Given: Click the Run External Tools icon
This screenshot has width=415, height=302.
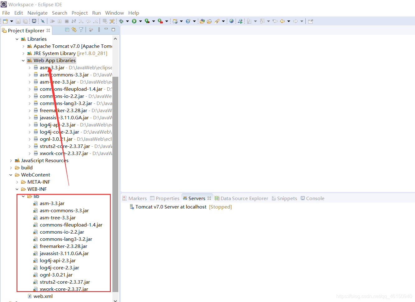Looking at the screenshot, I should point(160,21).
